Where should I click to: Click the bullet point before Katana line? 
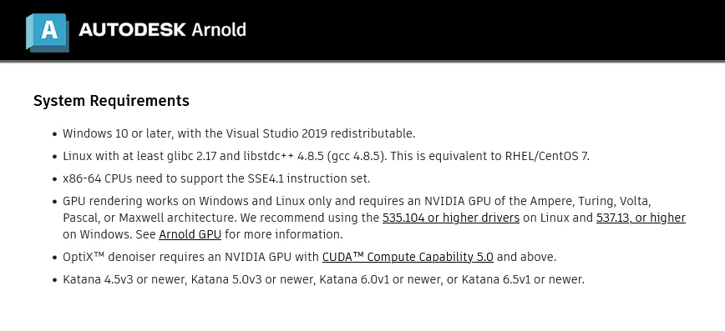tap(54, 280)
